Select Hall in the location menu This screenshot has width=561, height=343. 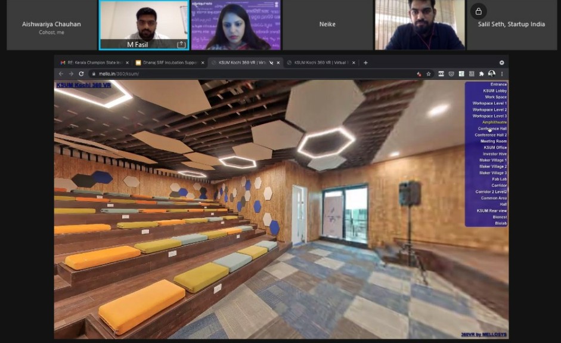[x=503, y=205]
